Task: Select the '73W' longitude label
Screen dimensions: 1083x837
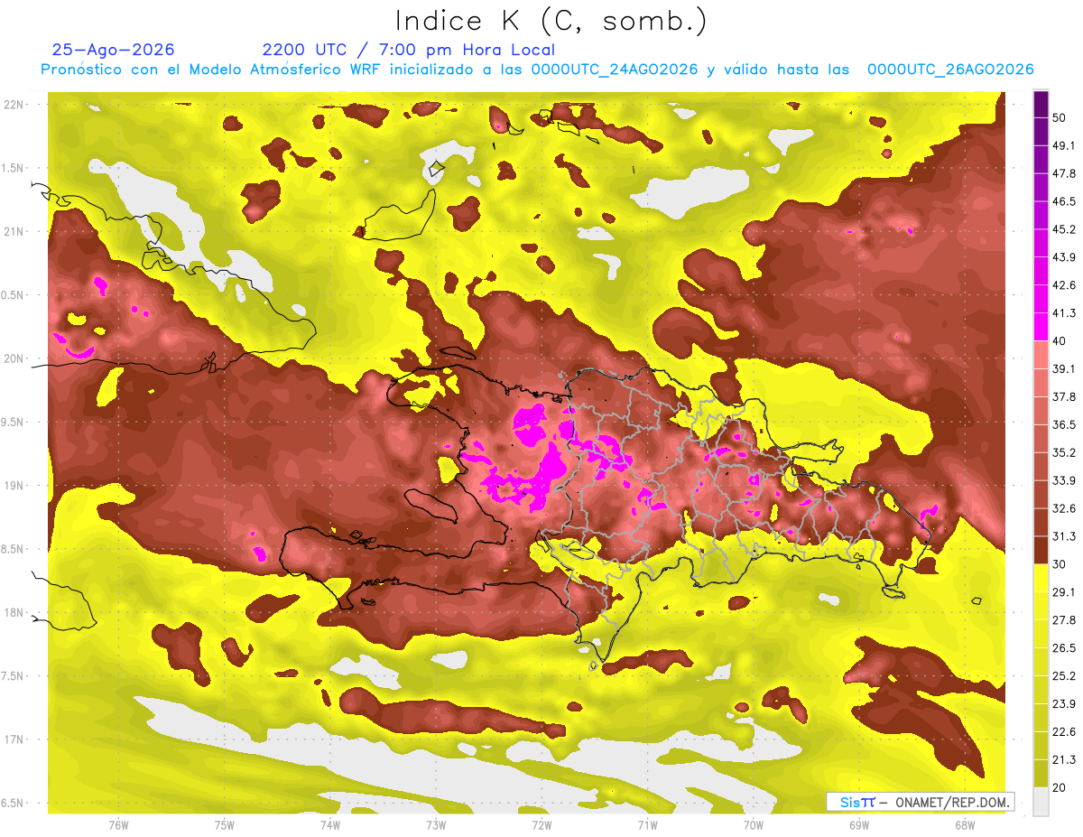Action: (x=436, y=825)
